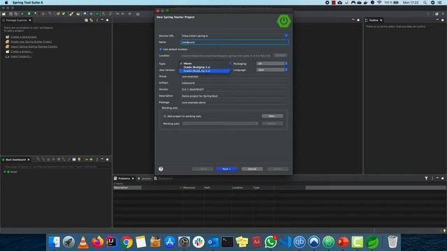Image resolution: width=447 pixels, height=251 pixels.
Task: Click the Version field 0.0.1-SNAPSHOT
Action: pyautogui.click(x=235, y=89)
